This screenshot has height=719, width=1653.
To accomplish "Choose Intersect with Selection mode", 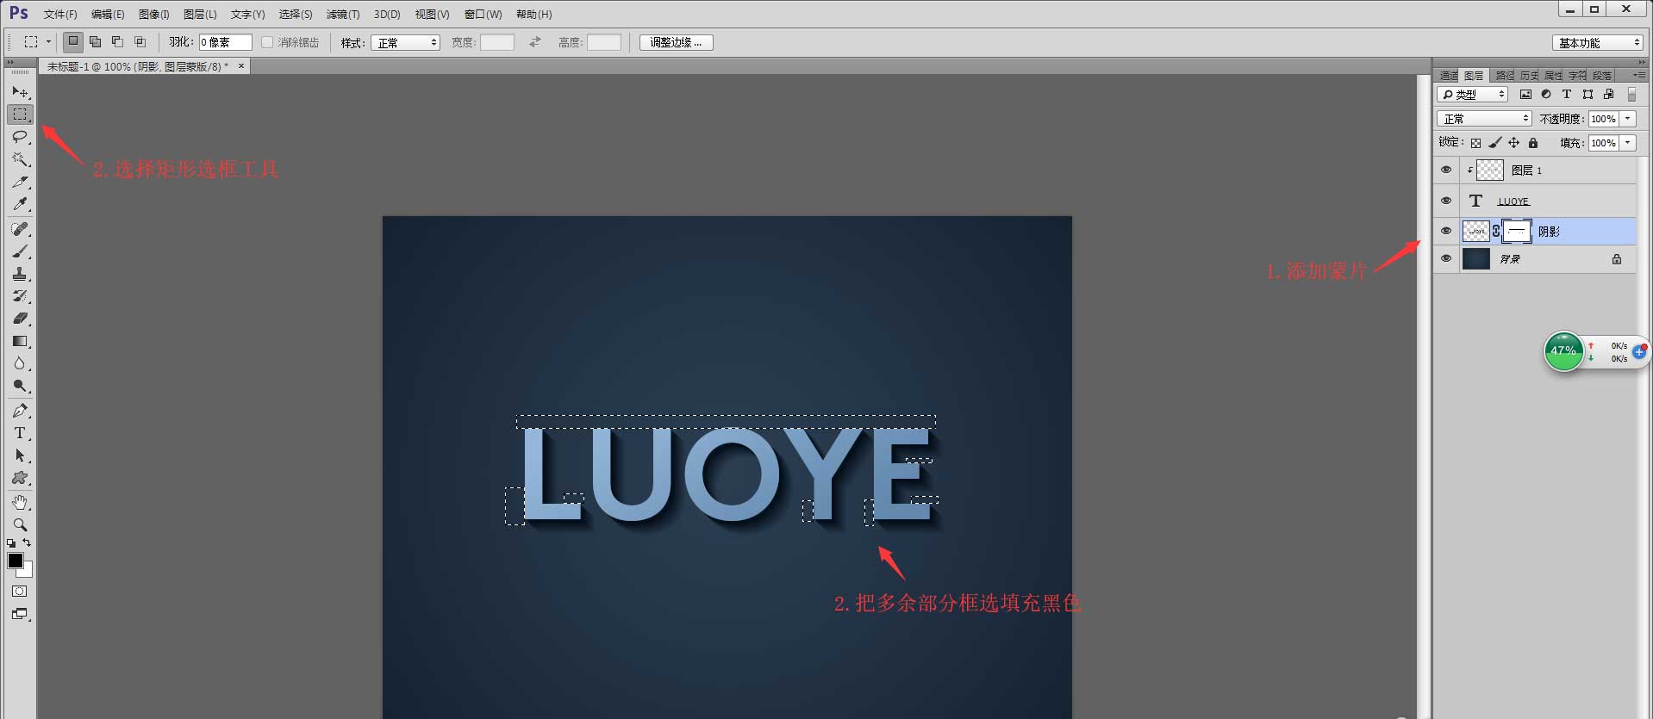I will pyautogui.click(x=140, y=41).
